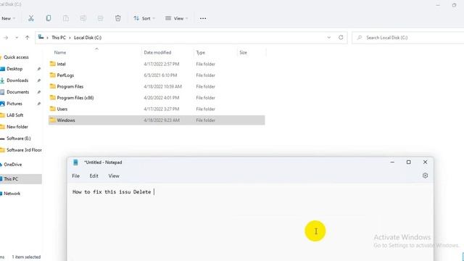Open Notepad settings gear icon
This screenshot has width=464, height=261.
(x=425, y=175)
